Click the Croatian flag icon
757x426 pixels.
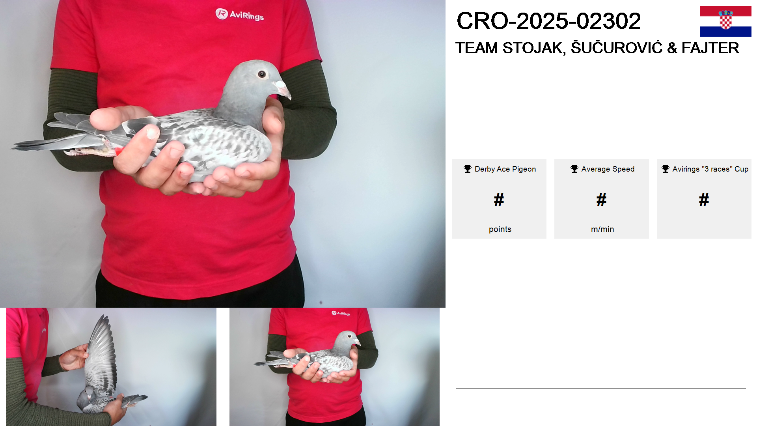(725, 21)
